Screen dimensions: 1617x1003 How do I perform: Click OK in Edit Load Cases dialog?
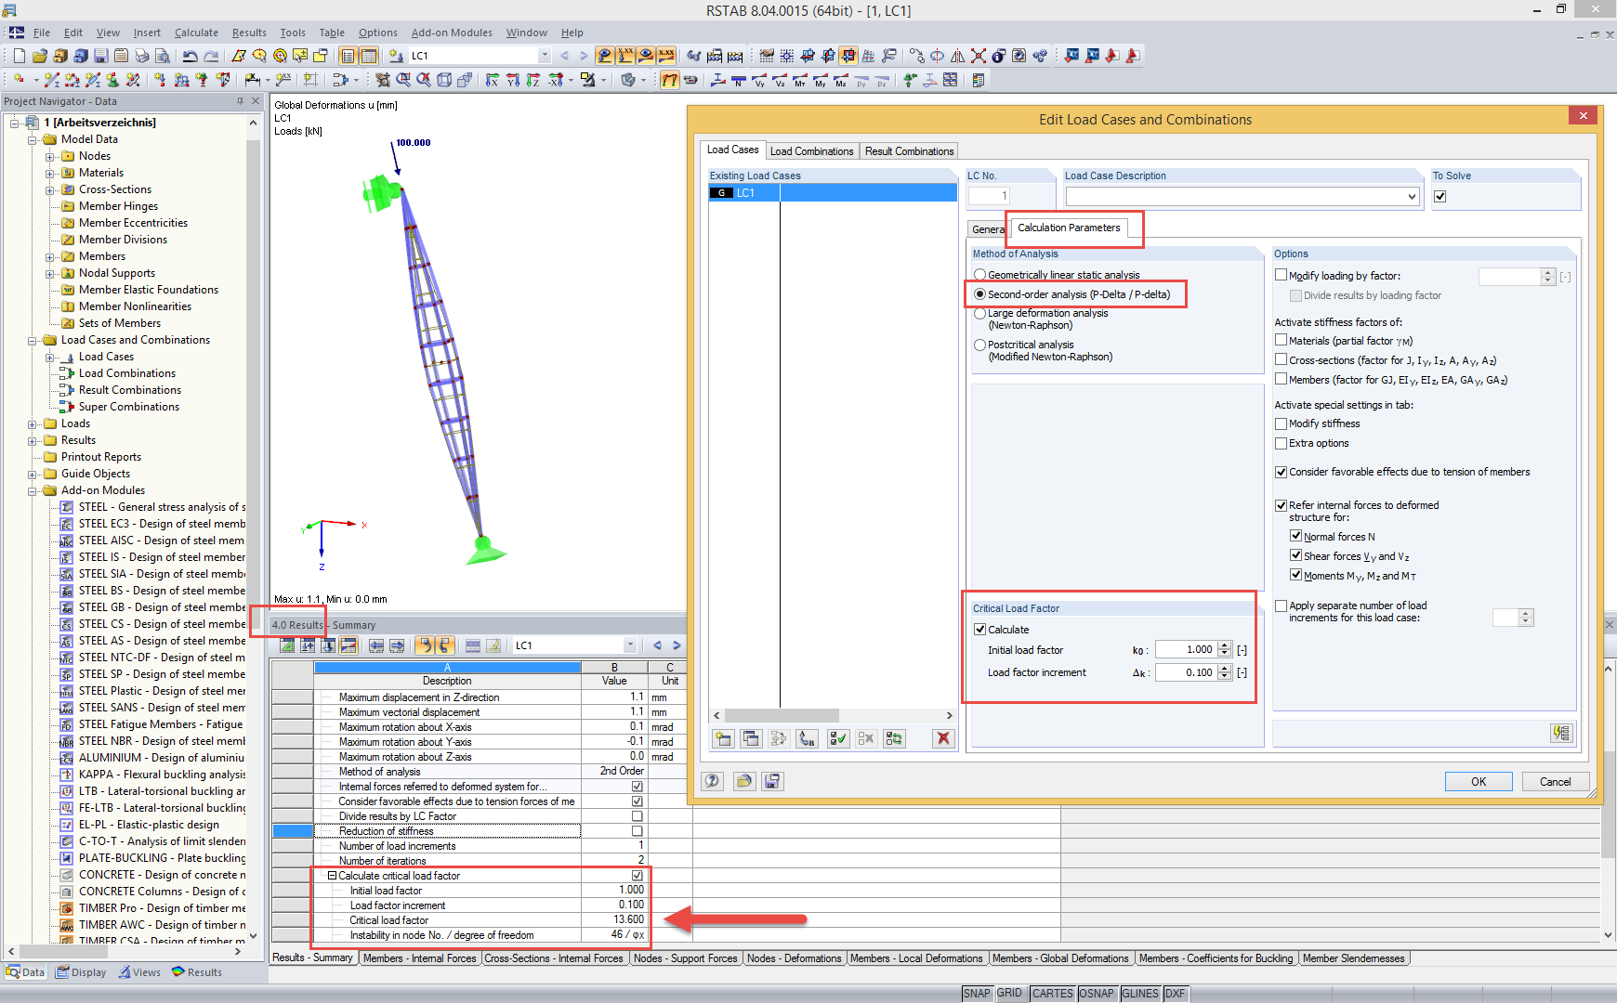pyautogui.click(x=1479, y=782)
